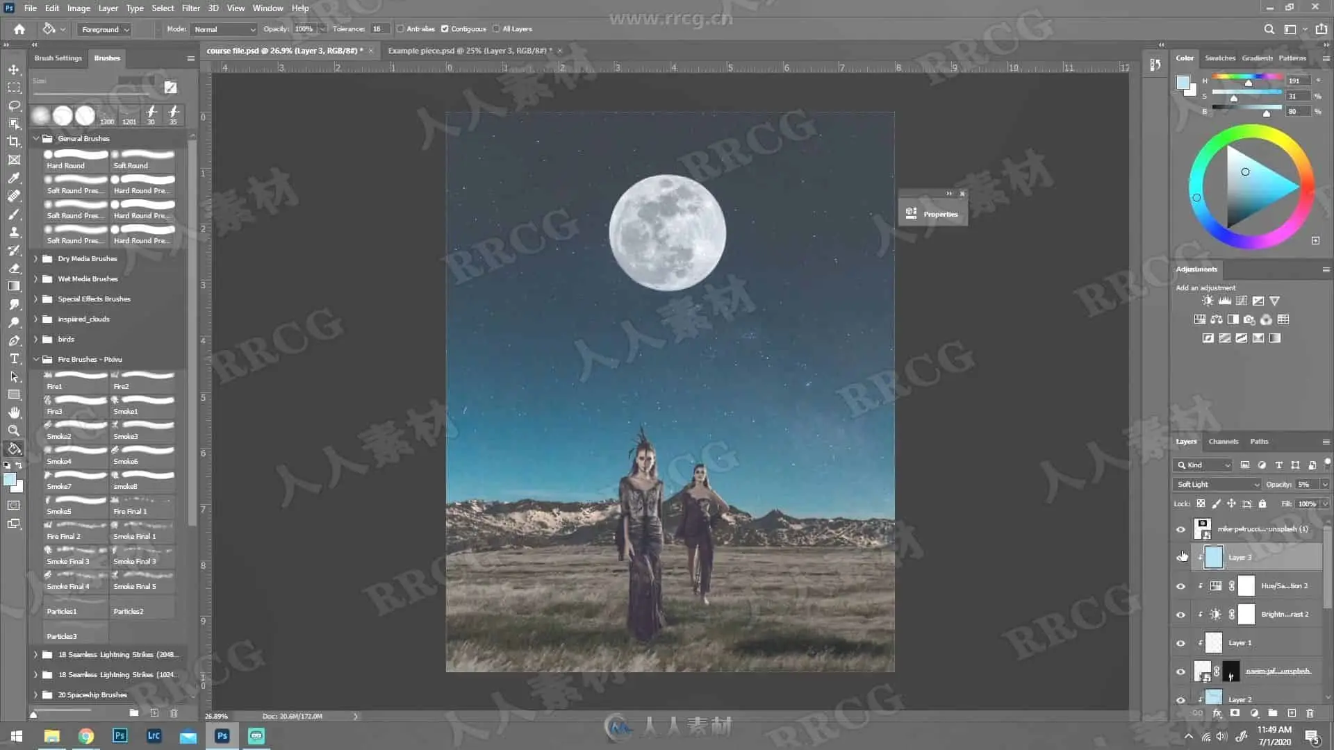Enable the Anti-alias checkbox
This screenshot has height=750, width=1334.
(x=400, y=29)
